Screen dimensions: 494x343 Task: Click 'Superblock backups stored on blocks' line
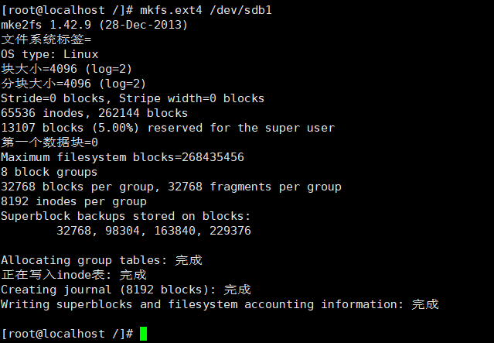125,216
